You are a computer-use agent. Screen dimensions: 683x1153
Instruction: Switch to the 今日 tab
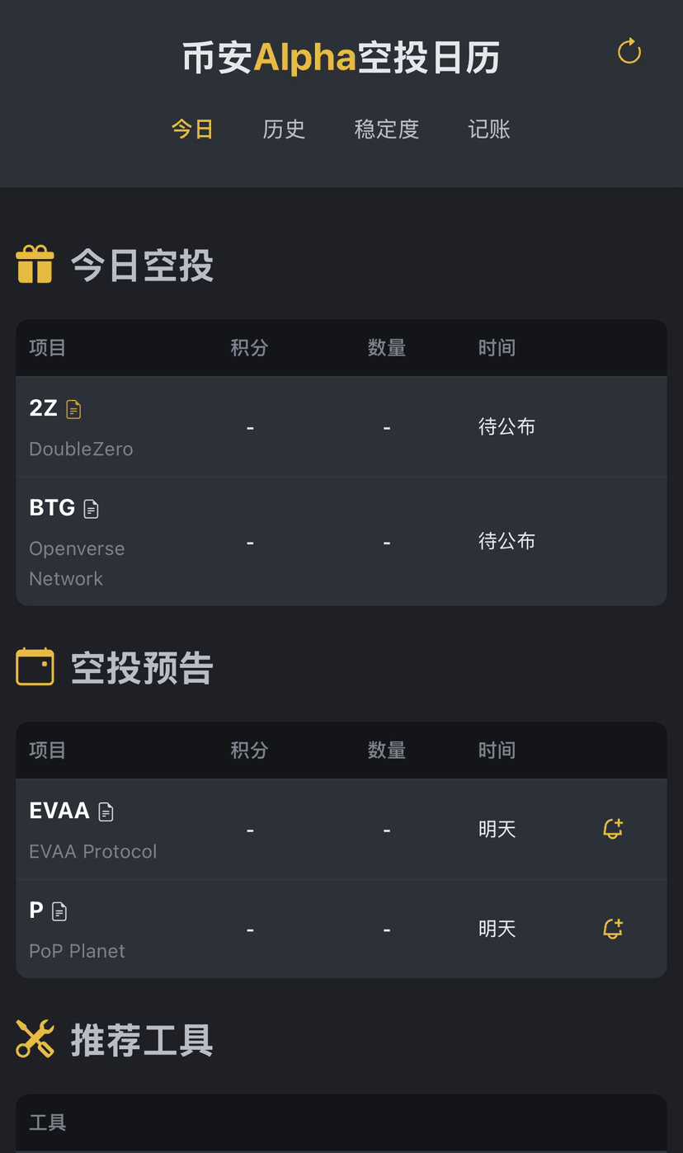pos(192,129)
